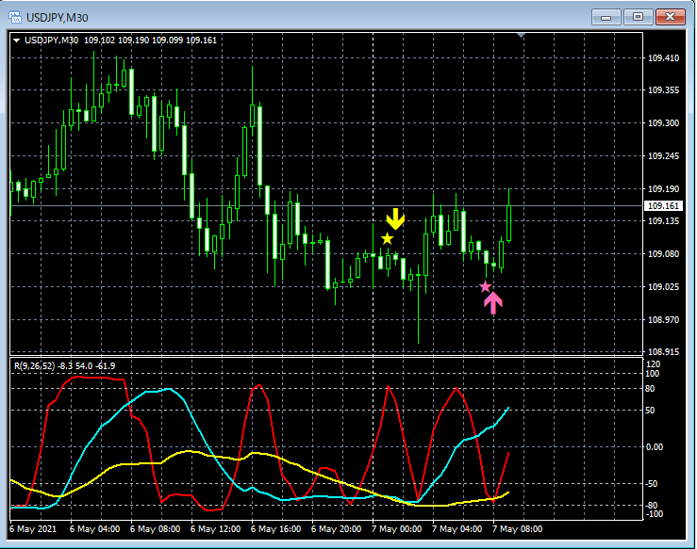697x549 pixels.
Task: Open the USDJPY,M30 chart dropdown triangle
Action: (x=16, y=40)
